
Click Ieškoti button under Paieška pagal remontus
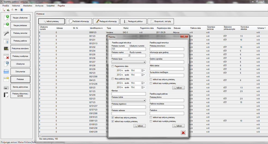coord(178,88)
